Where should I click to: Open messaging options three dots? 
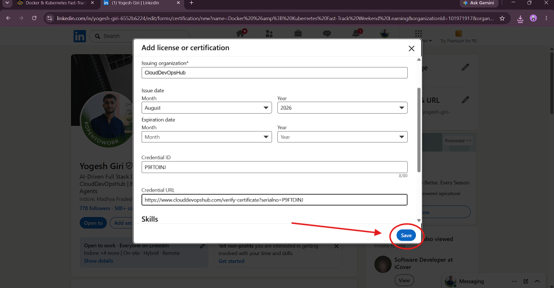(x=514, y=281)
